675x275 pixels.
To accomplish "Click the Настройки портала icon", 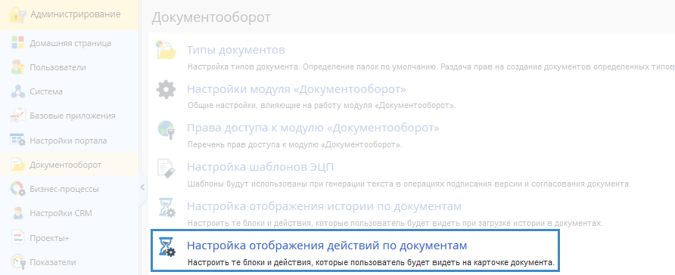I will (x=17, y=140).
